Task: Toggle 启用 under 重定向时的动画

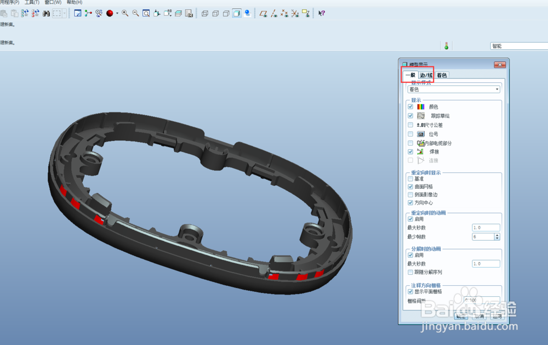Action: point(410,219)
